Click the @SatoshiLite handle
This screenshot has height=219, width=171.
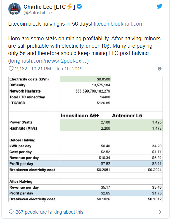tap(37, 13)
